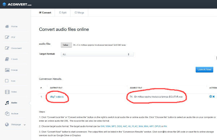Click the FLAC format link
Screen dimensions: 217x140
[x=135, y=126]
